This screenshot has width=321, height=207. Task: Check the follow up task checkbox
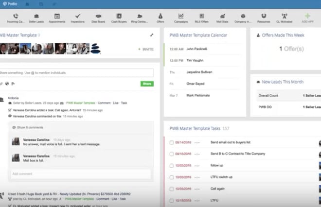[172, 166]
